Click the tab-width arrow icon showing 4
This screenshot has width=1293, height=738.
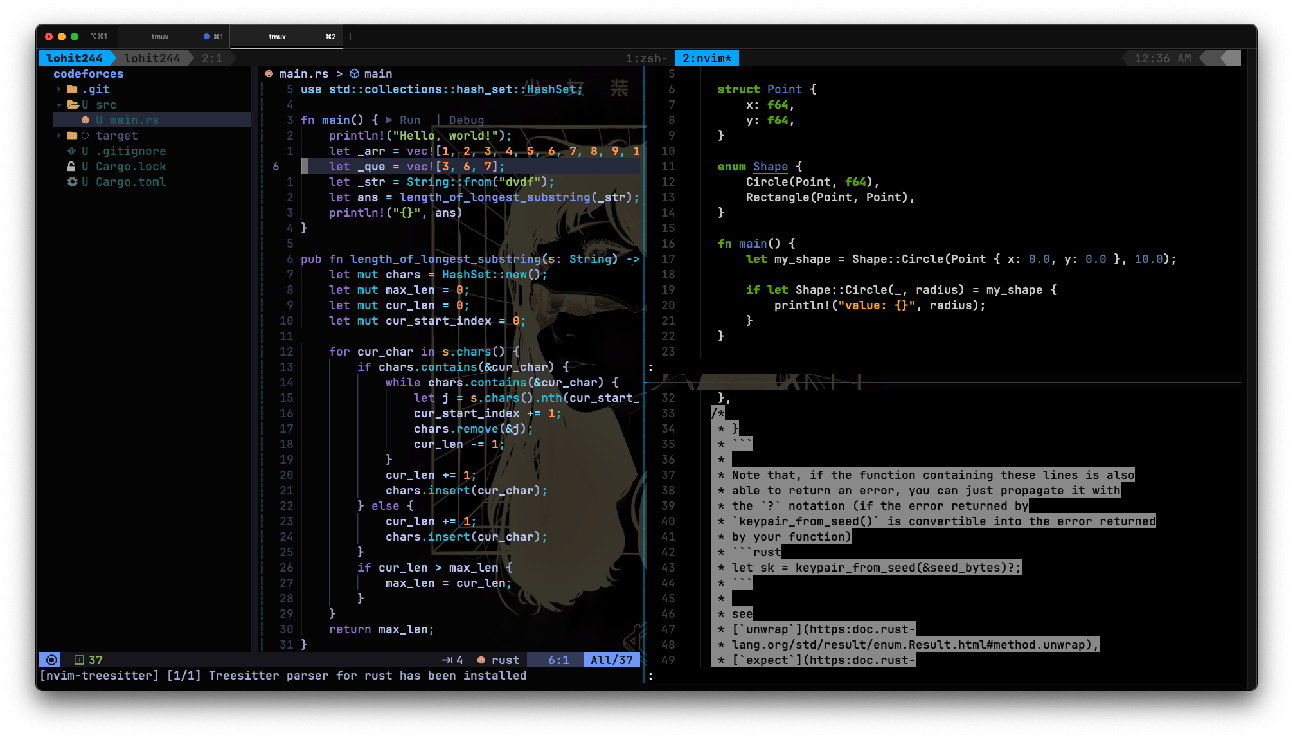(x=447, y=660)
